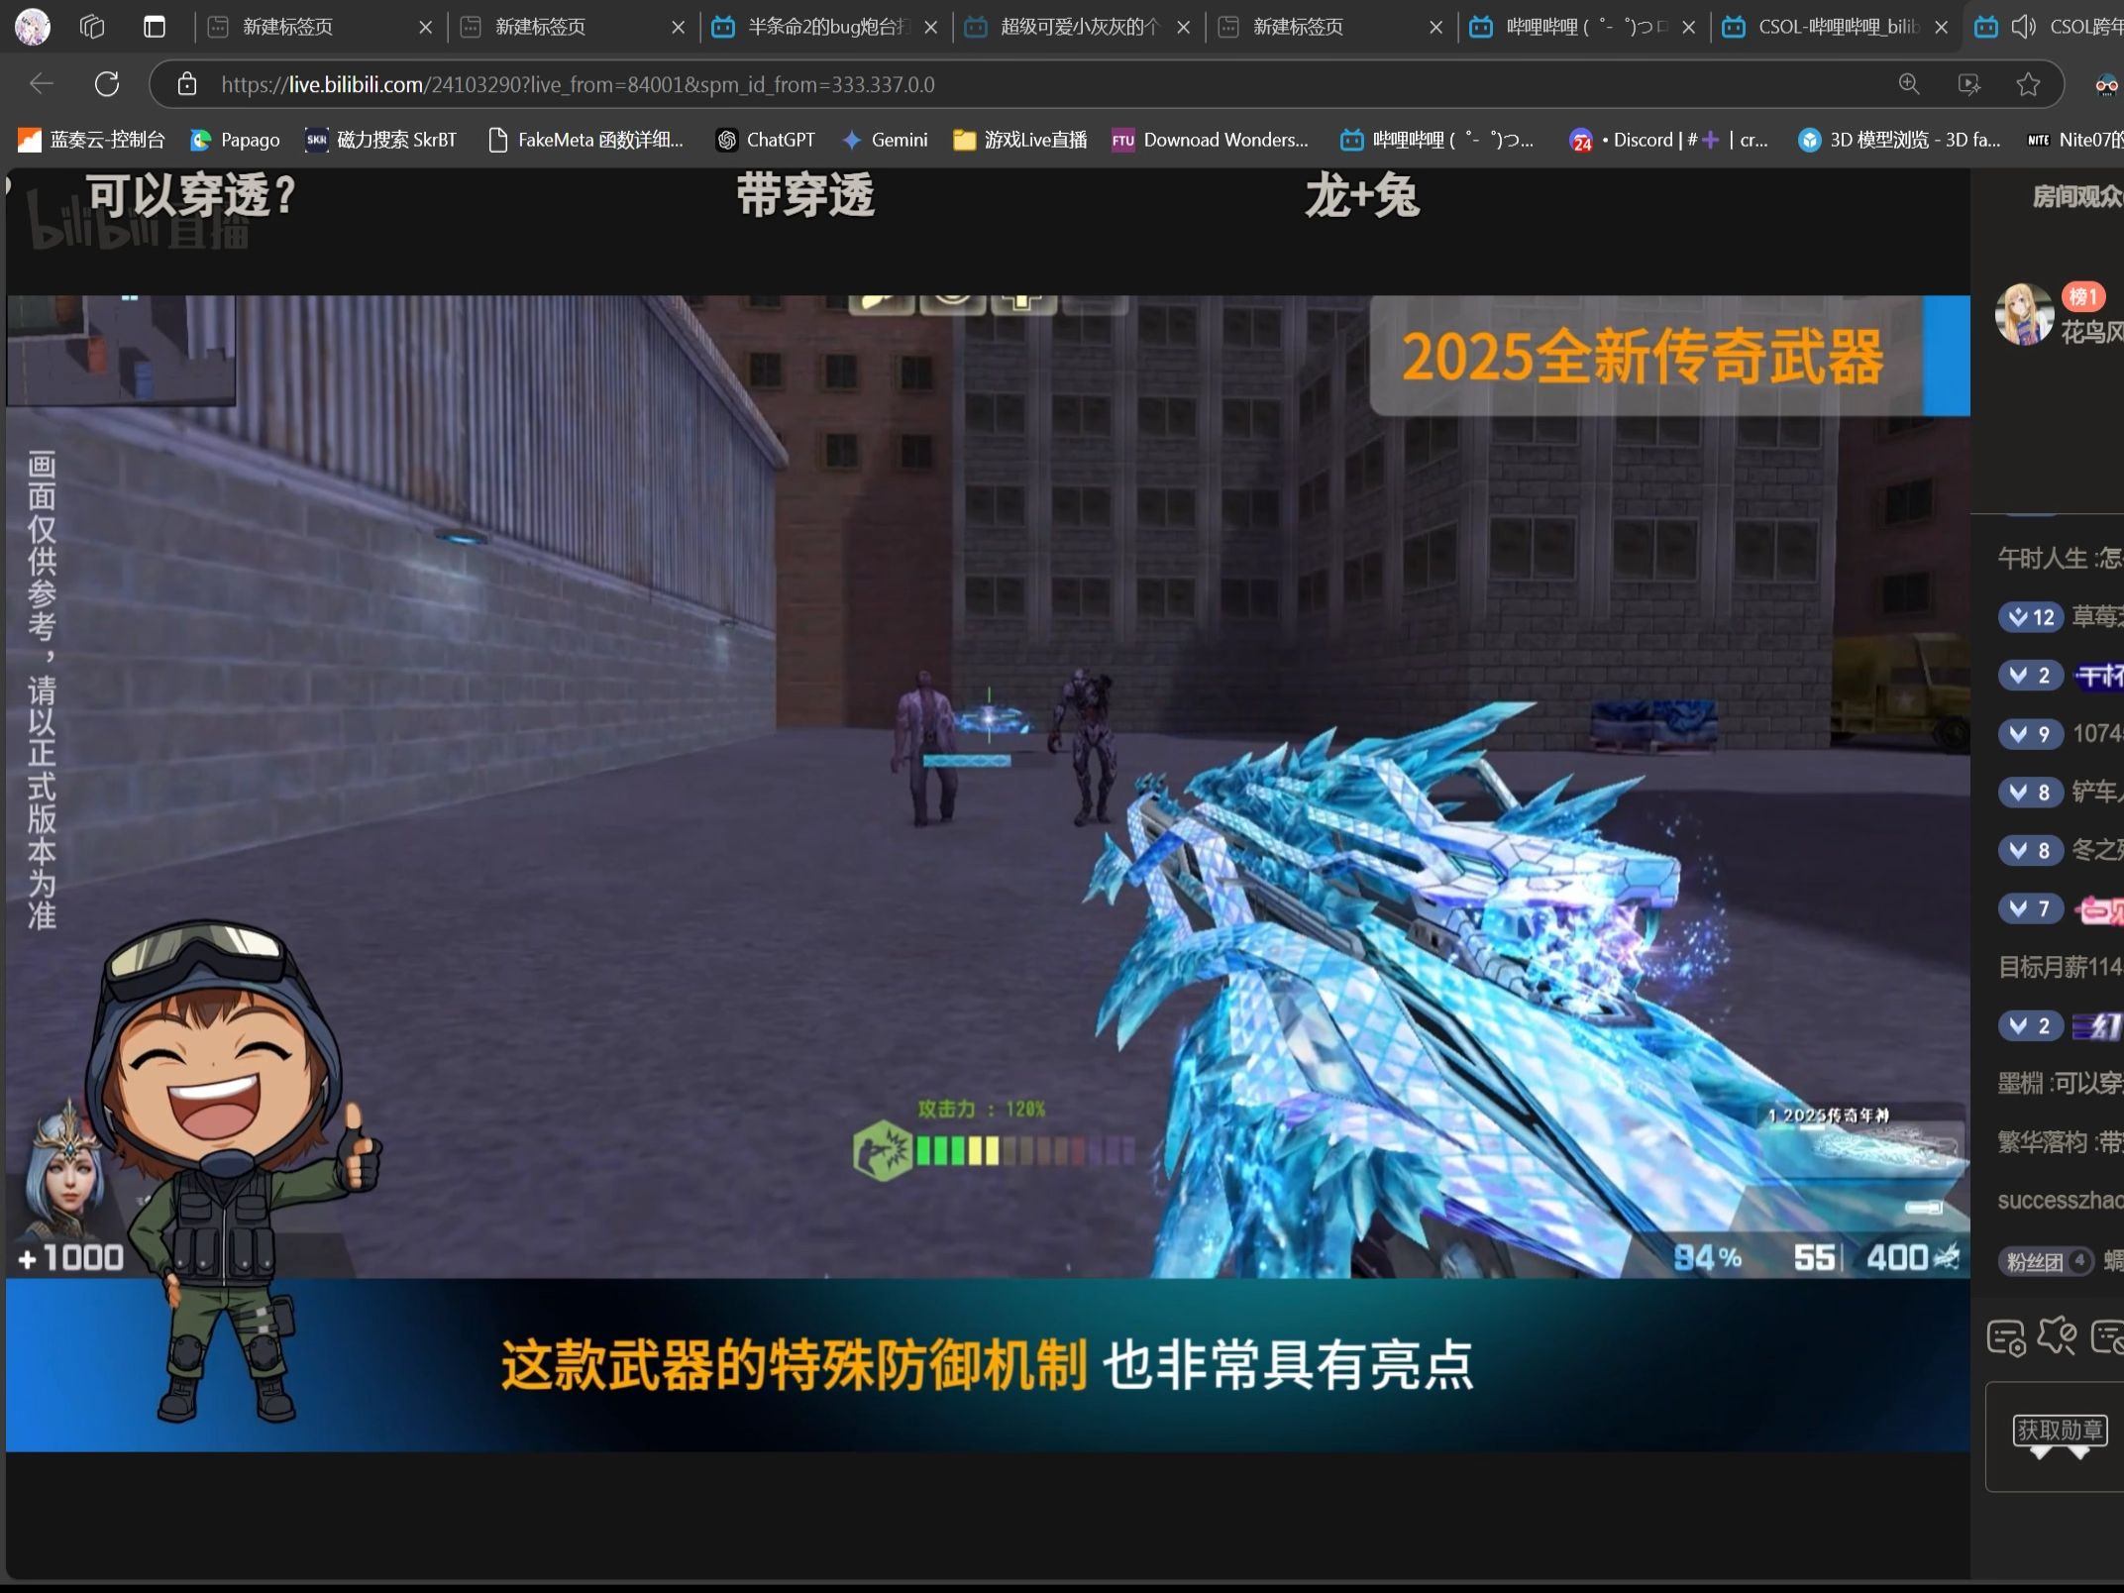Click the level 7 badge in chat
2124x1593 pixels.
click(x=2030, y=908)
